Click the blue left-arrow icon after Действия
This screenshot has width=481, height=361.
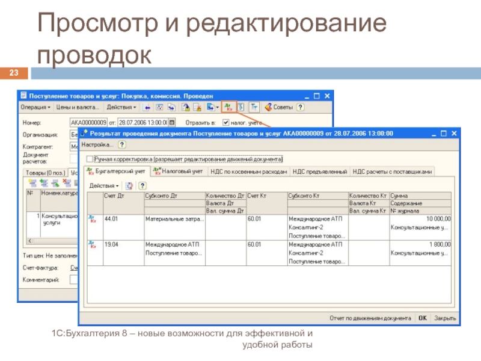point(147,107)
